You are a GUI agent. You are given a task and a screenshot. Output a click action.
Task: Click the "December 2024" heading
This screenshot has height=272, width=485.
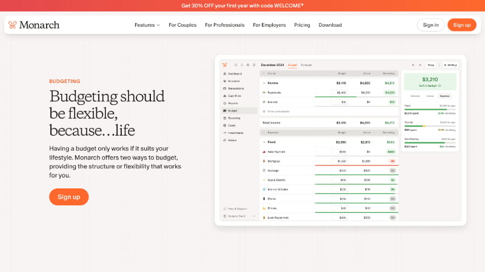[x=272, y=65]
